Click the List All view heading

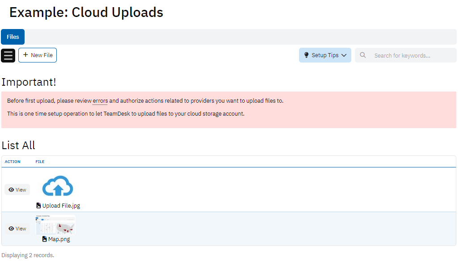point(18,146)
